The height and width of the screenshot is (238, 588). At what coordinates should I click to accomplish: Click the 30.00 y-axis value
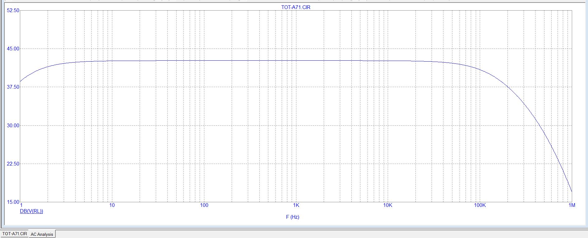tap(13, 126)
